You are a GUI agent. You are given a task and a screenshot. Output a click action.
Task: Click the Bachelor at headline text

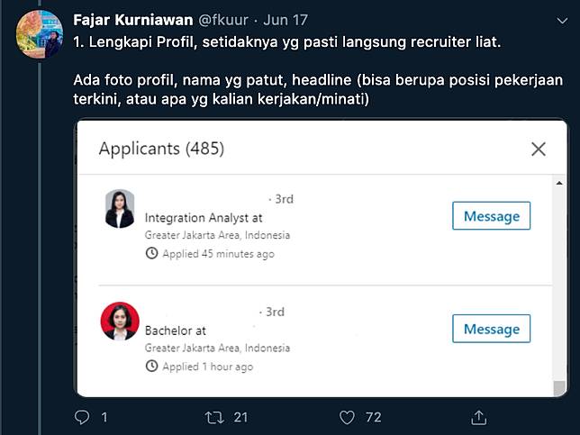(x=176, y=331)
